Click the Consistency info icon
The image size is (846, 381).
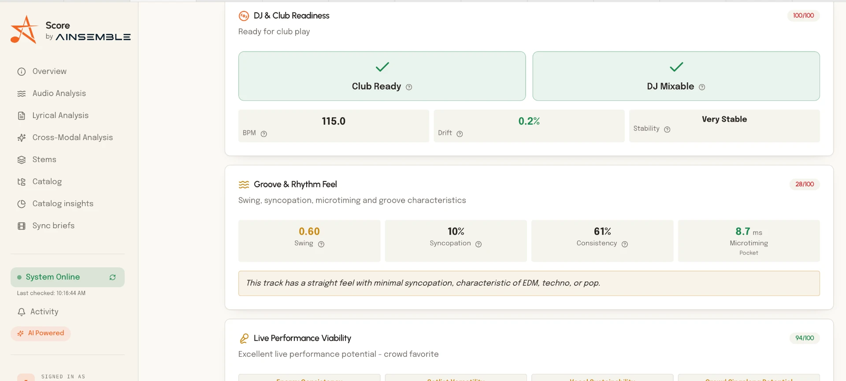625,244
